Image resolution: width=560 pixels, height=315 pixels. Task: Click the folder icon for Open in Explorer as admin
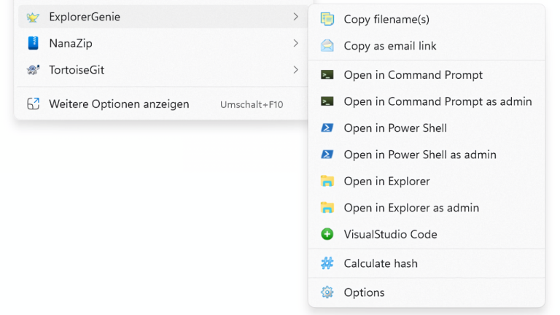[327, 208]
